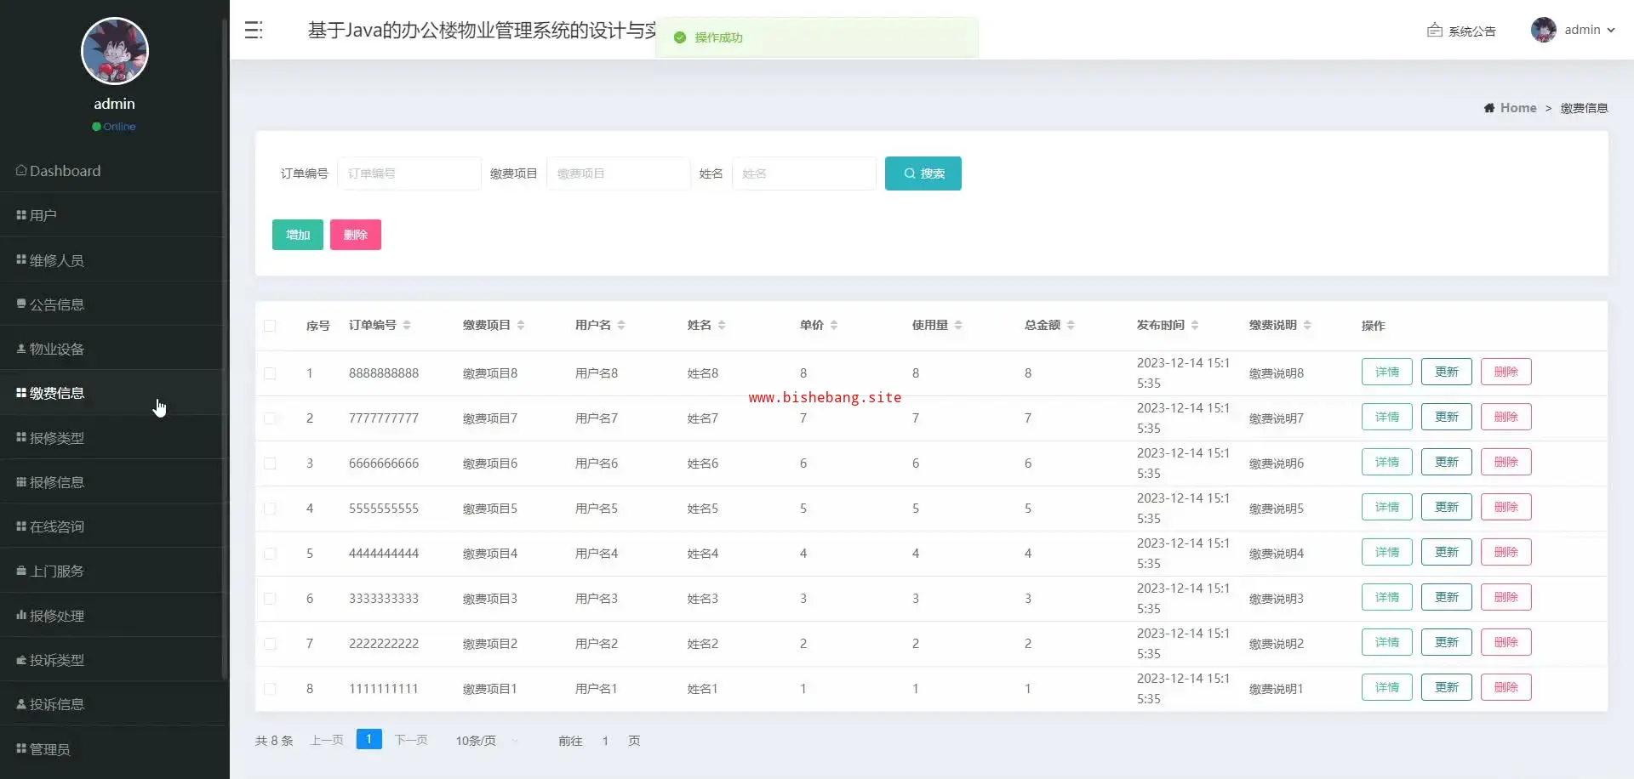This screenshot has width=1634, height=779.
Task: Check the row with order 4444444444
Action: point(270,554)
